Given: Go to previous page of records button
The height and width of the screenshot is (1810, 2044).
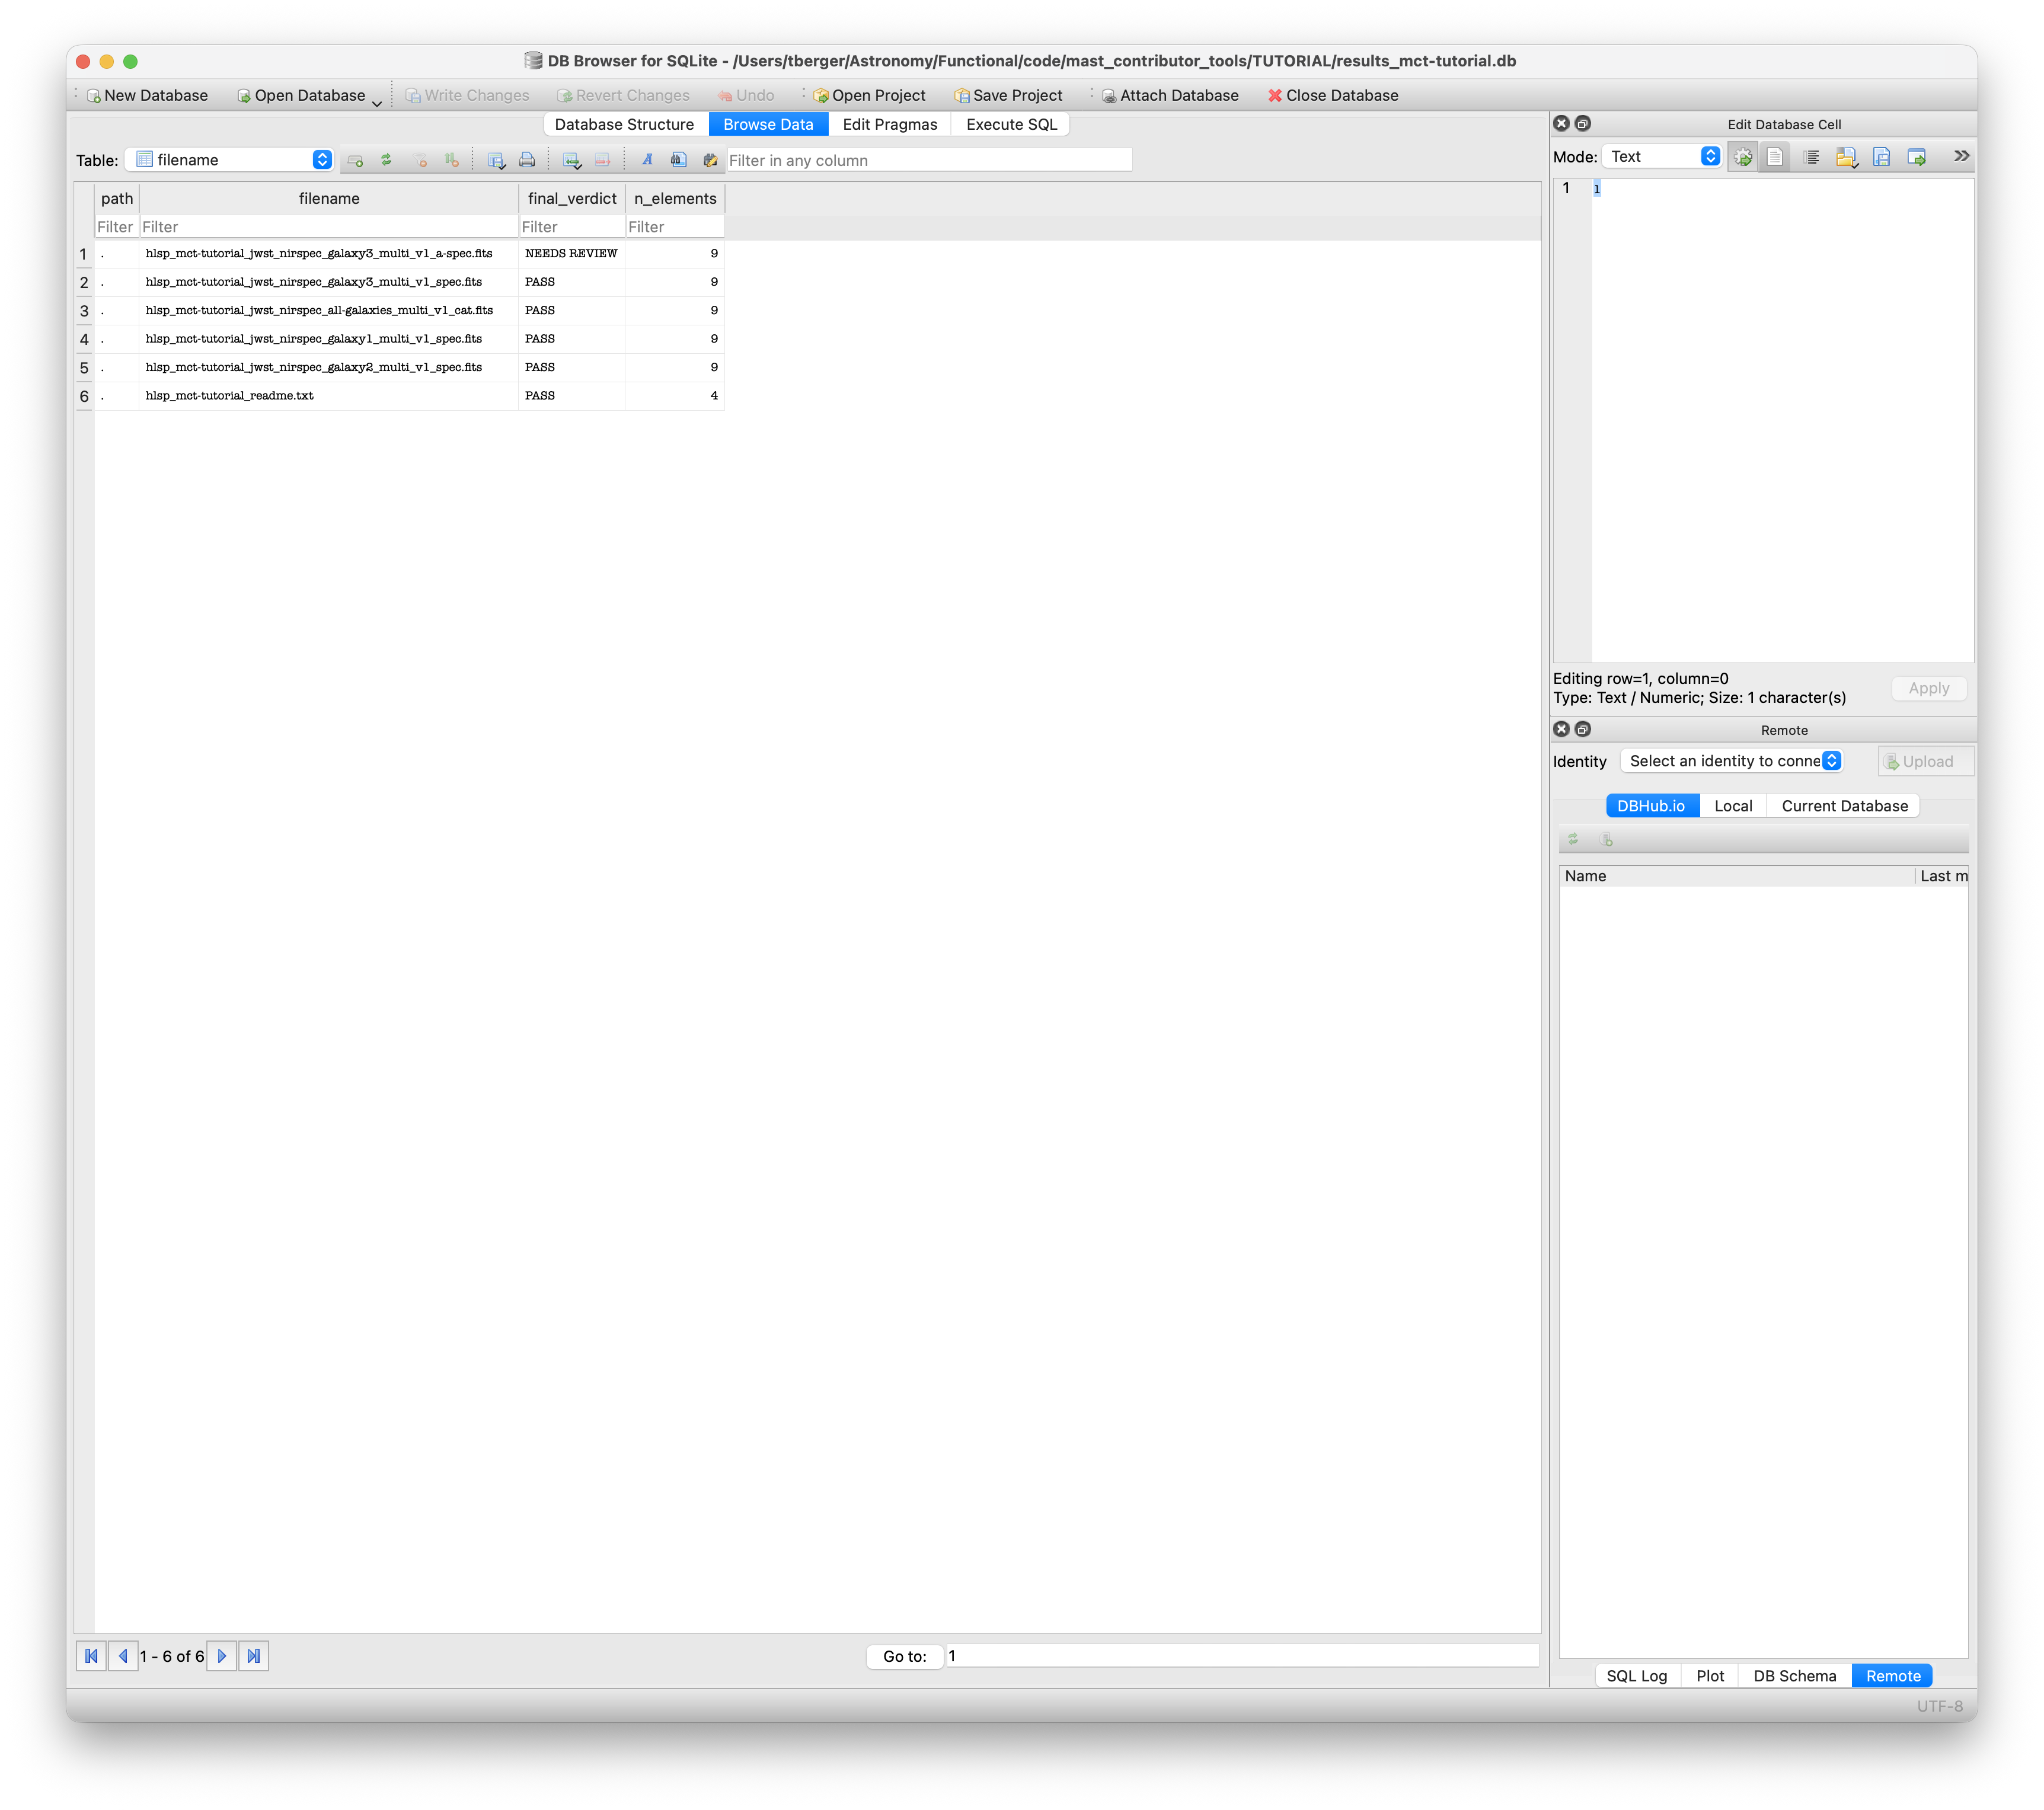Looking at the screenshot, I should [123, 1656].
